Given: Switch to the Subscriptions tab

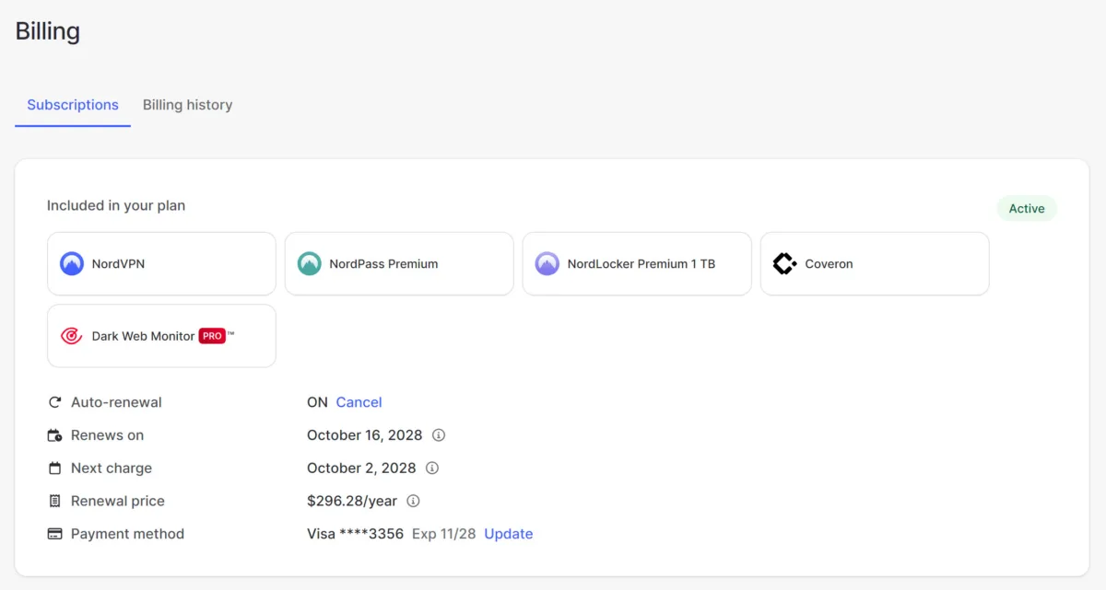Looking at the screenshot, I should [x=73, y=105].
